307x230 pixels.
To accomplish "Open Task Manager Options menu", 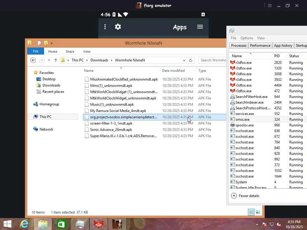I will 247,38.
